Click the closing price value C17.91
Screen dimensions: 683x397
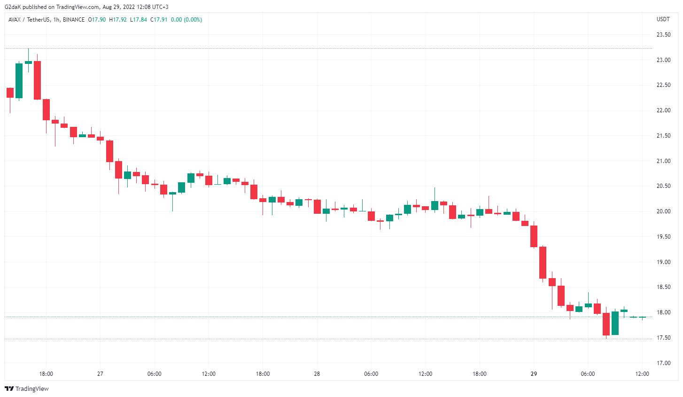click(x=159, y=20)
